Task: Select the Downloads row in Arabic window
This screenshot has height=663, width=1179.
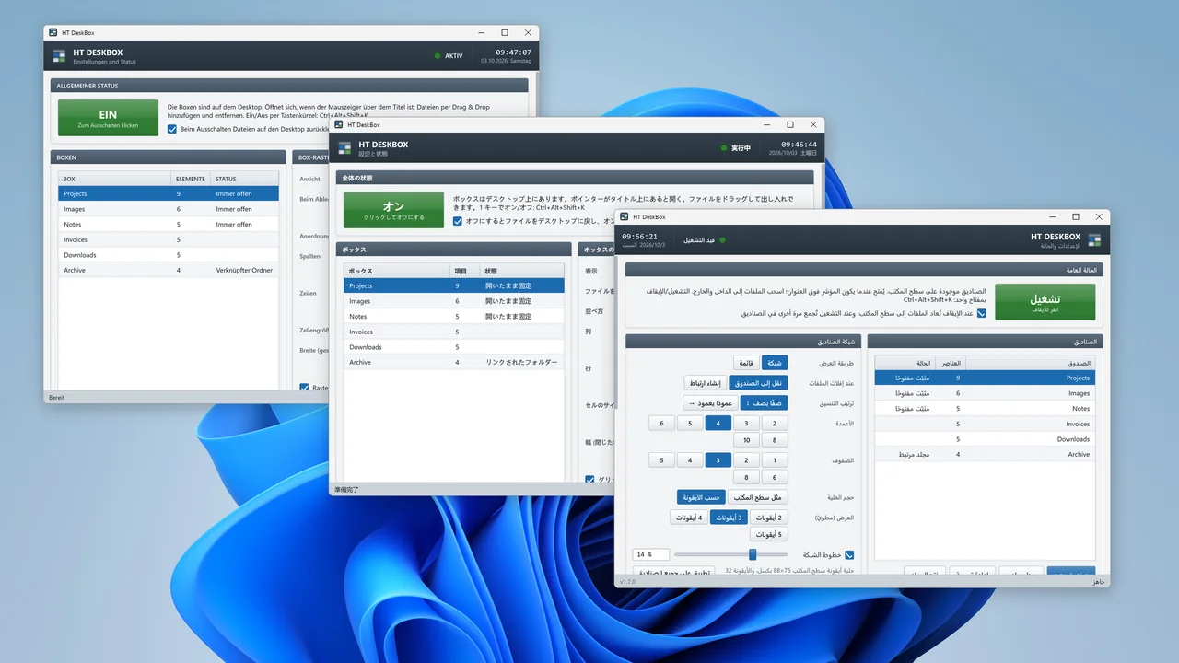Action: pos(985,439)
